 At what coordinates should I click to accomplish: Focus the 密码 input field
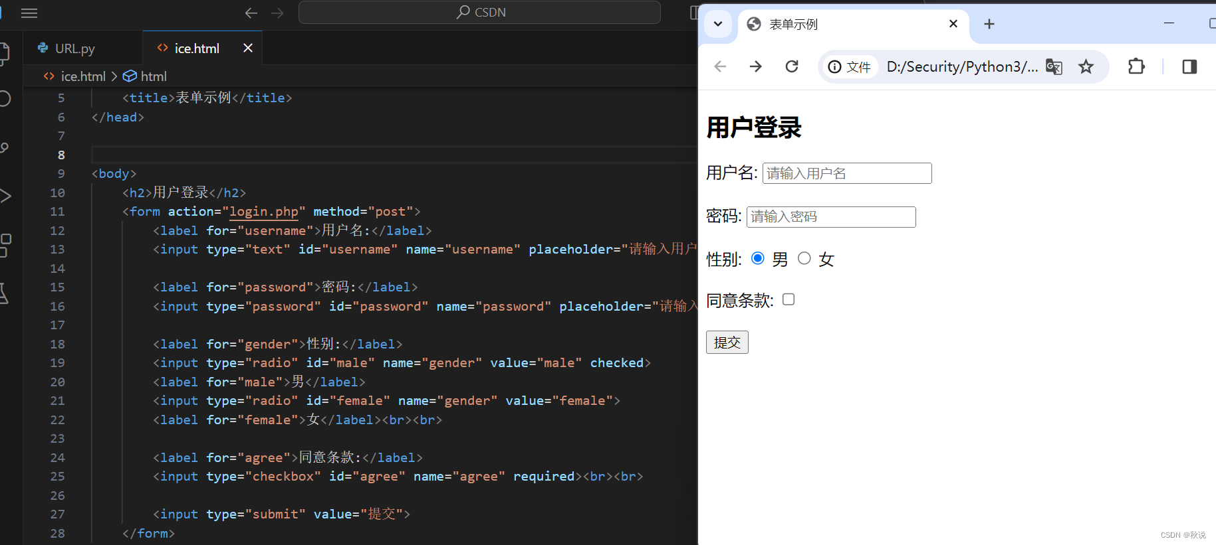(x=831, y=217)
